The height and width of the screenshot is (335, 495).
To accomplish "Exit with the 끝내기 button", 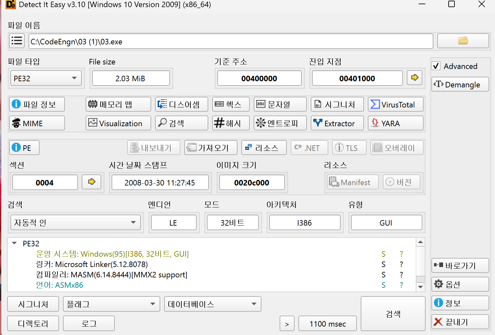I will [x=460, y=322].
